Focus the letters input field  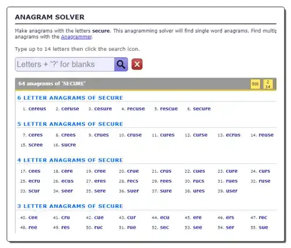[x=65, y=64]
